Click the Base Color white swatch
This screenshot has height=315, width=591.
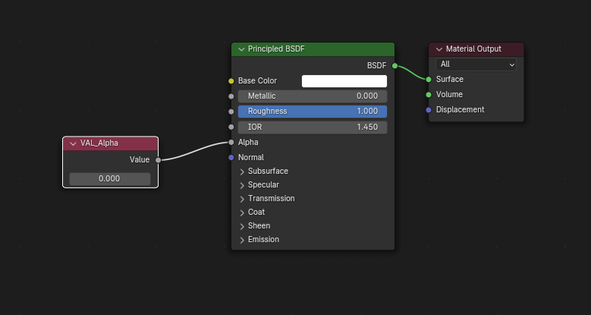click(x=344, y=81)
